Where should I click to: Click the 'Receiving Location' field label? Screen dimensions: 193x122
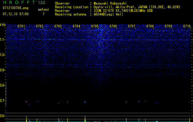pyautogui.click(x=71, y=7)
